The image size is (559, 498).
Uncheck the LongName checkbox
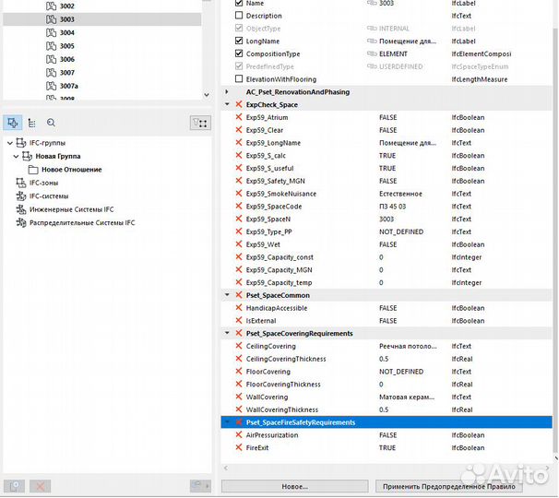pos(239,41)
